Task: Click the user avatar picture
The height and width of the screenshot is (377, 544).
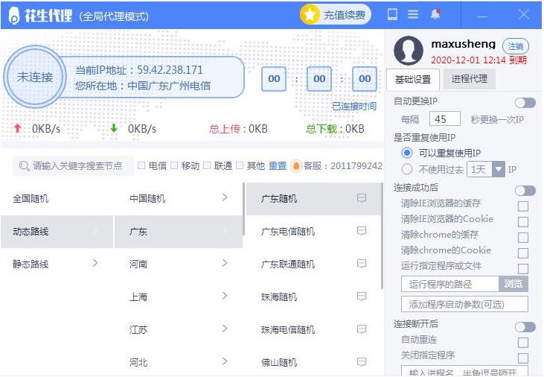Action: (409, 51)
